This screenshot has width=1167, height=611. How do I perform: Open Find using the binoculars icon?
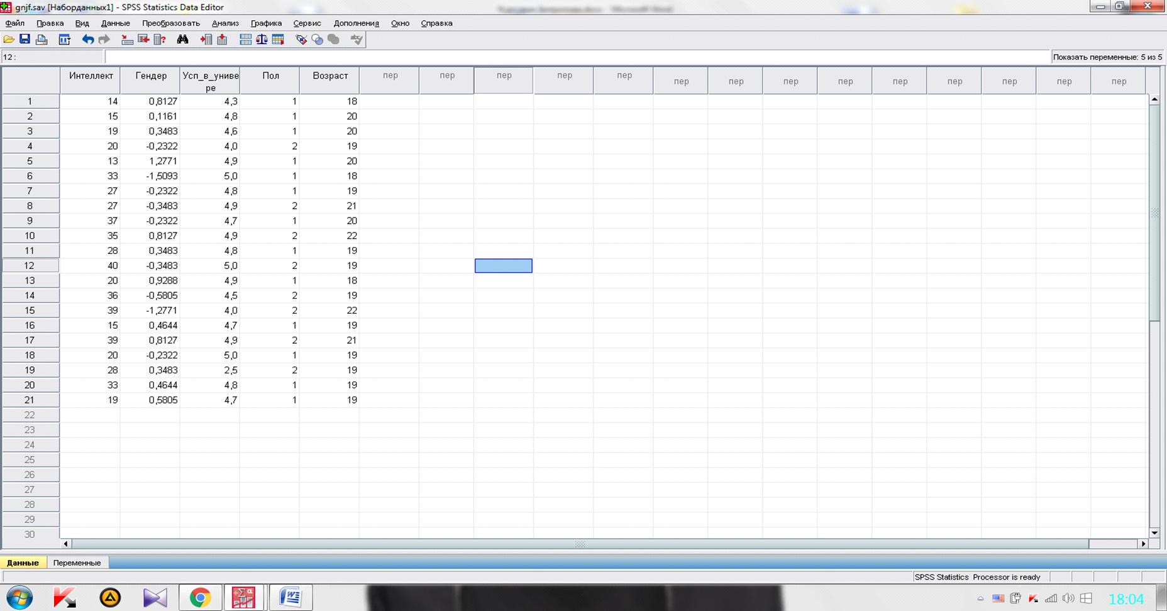point(182,40)
